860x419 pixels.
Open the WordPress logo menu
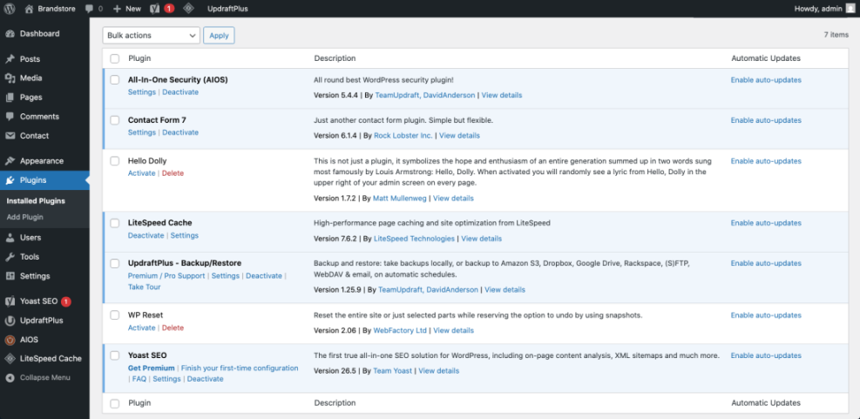pos(10,8)
